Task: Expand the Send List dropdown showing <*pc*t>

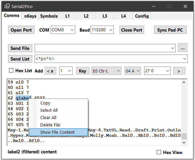Action: tap(185, 59)
